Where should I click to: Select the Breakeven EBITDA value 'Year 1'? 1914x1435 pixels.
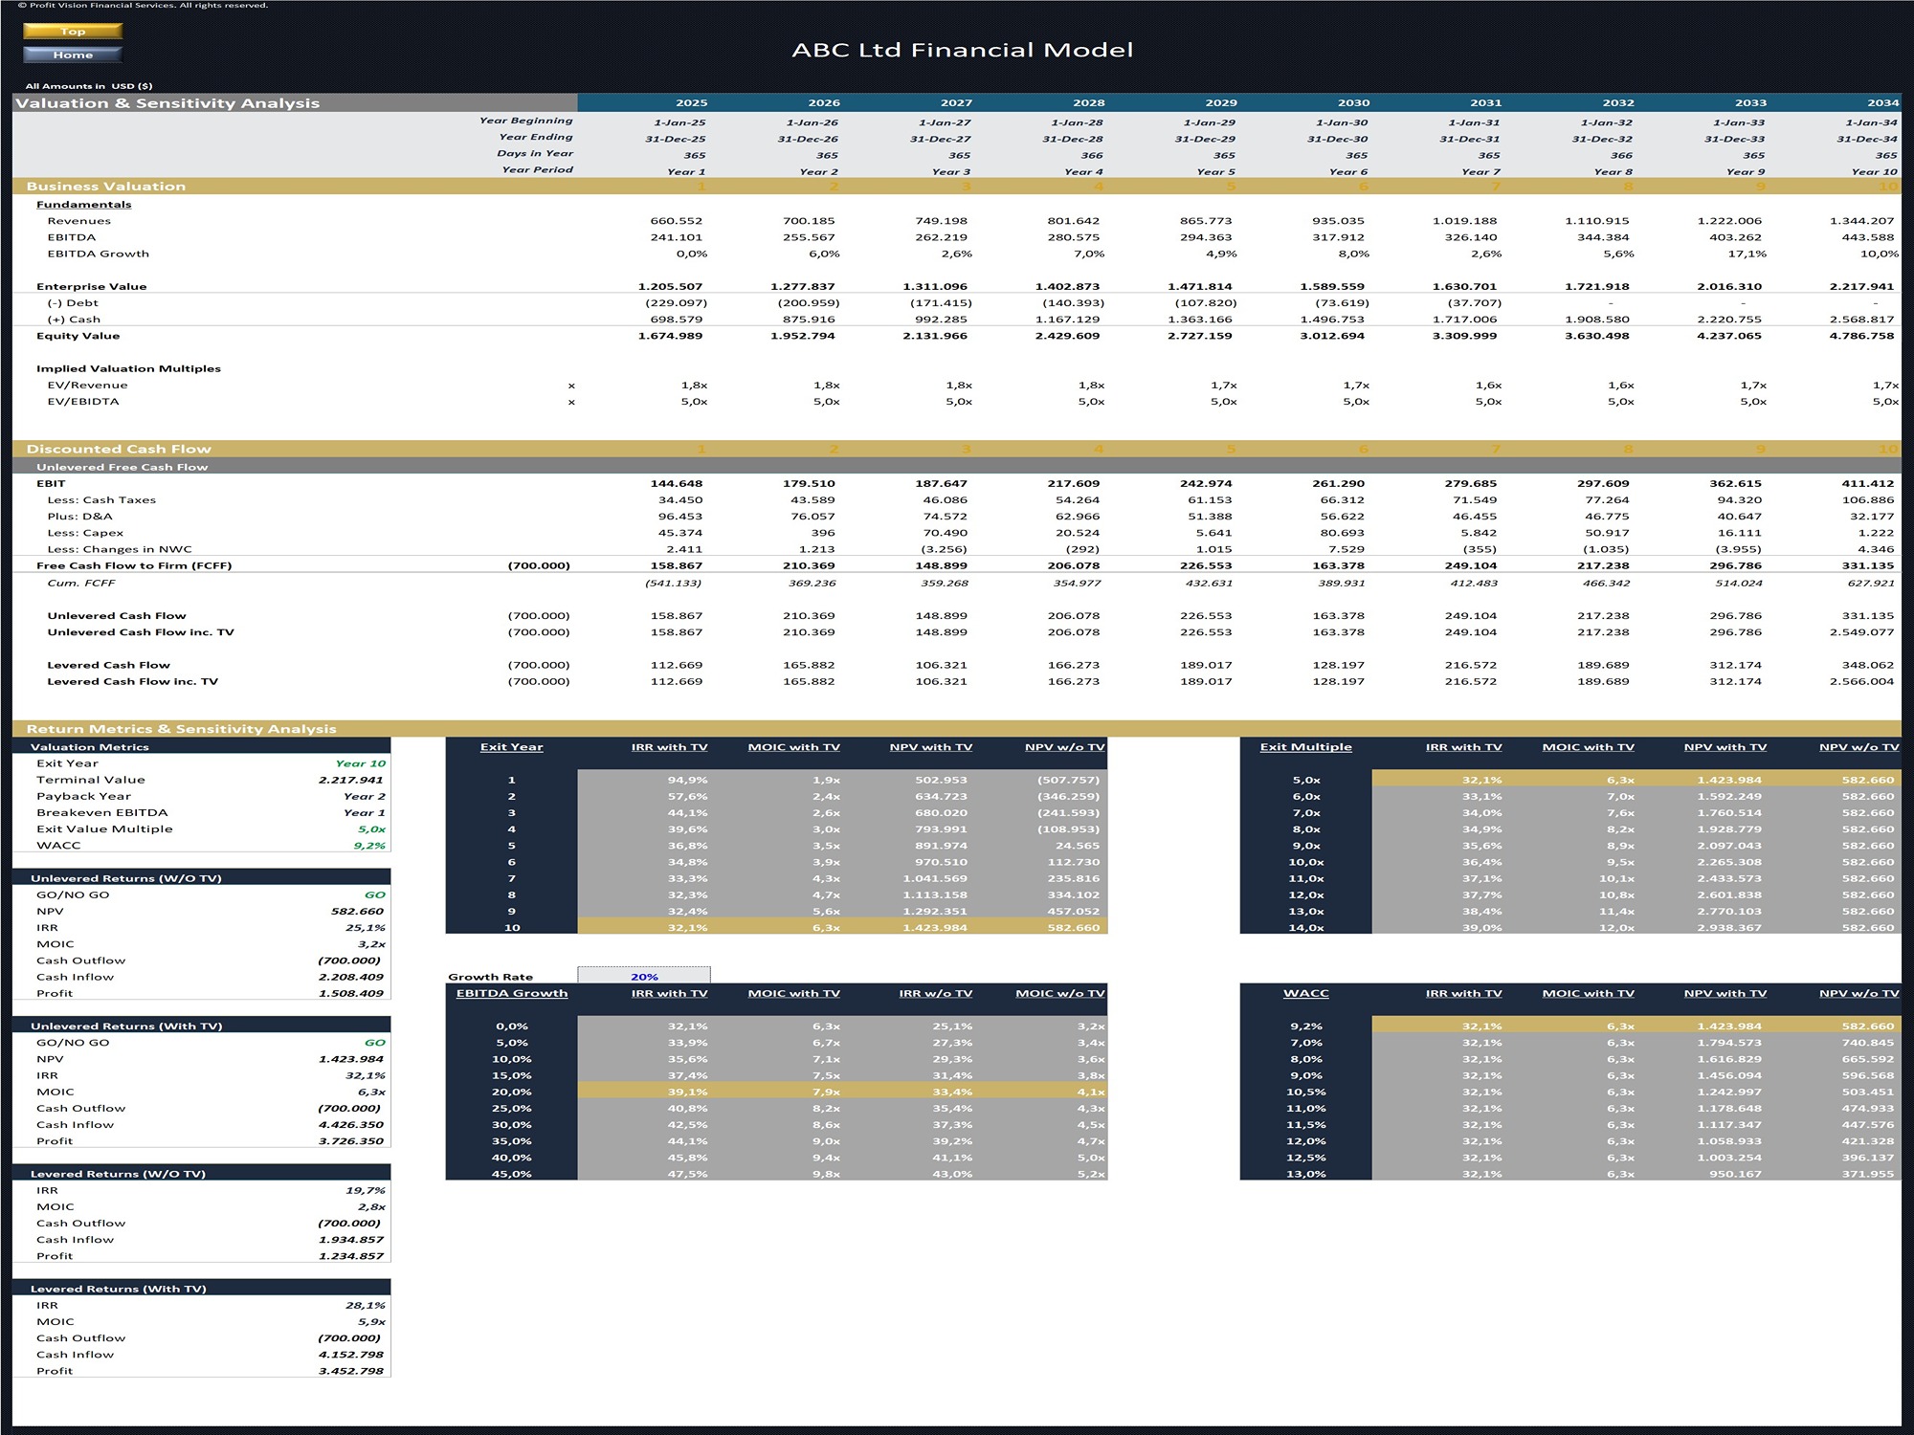click(x=364, y=812)
